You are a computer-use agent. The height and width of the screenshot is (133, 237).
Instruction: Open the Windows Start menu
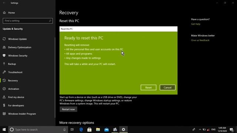pos(4,130)
